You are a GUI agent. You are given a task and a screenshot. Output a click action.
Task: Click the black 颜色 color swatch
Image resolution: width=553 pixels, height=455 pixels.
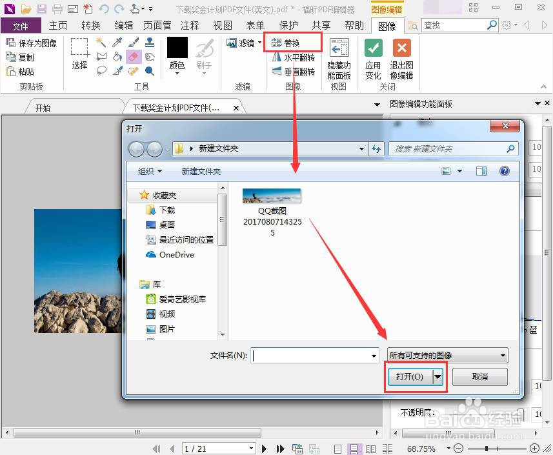coord(176,46)
